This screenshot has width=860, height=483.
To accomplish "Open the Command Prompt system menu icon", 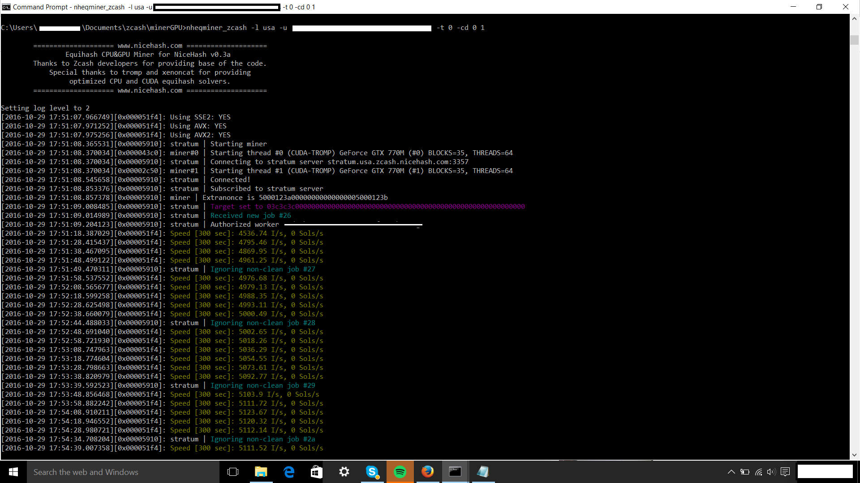I will click(6, 7).
